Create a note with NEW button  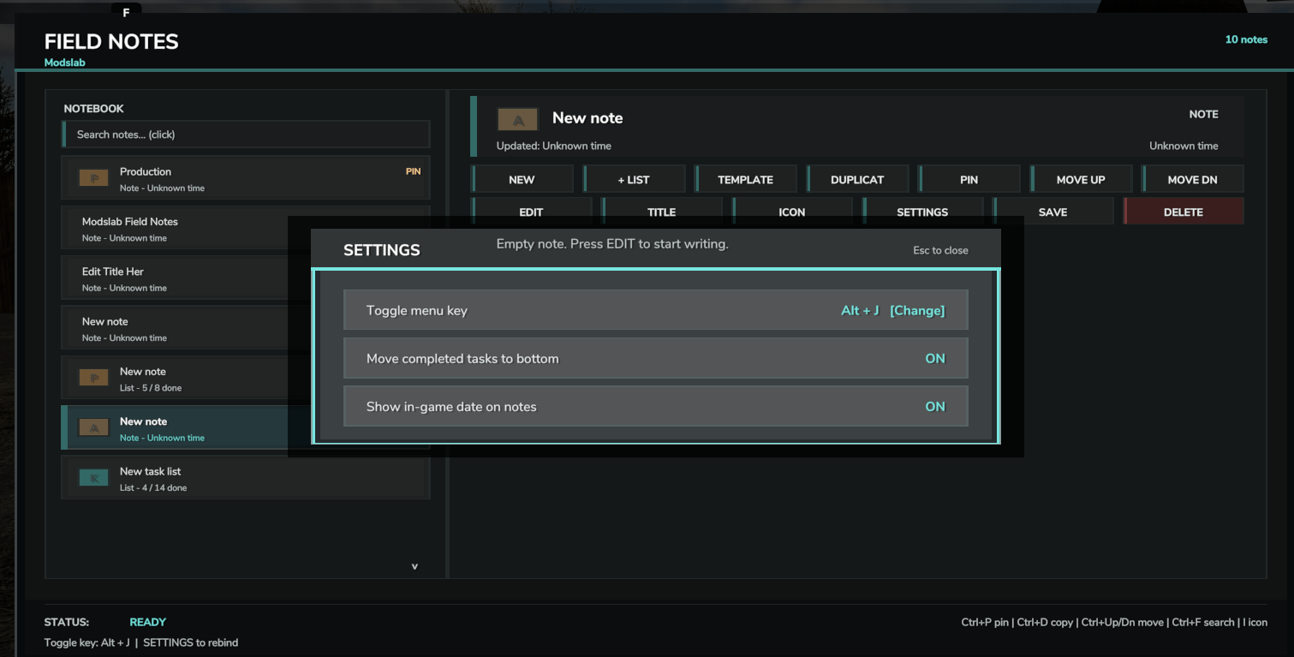(x=522, y=179)
